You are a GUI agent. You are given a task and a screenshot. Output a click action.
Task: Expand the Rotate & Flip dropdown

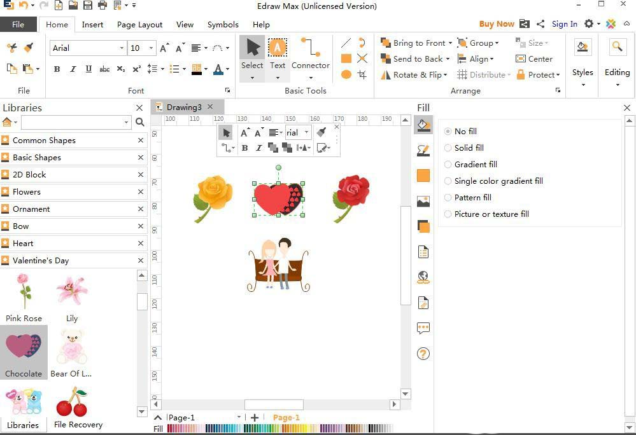(446, 75)
